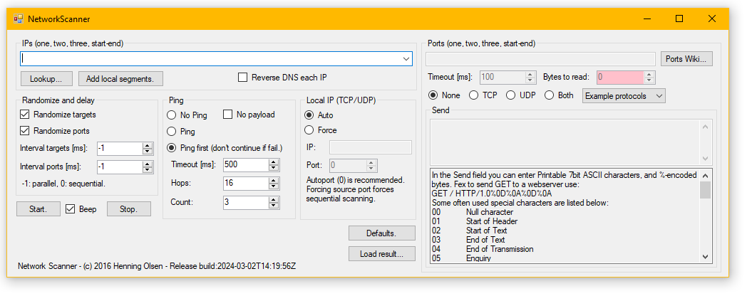Maximize the NetworkScanner window

tap(679, 19)
